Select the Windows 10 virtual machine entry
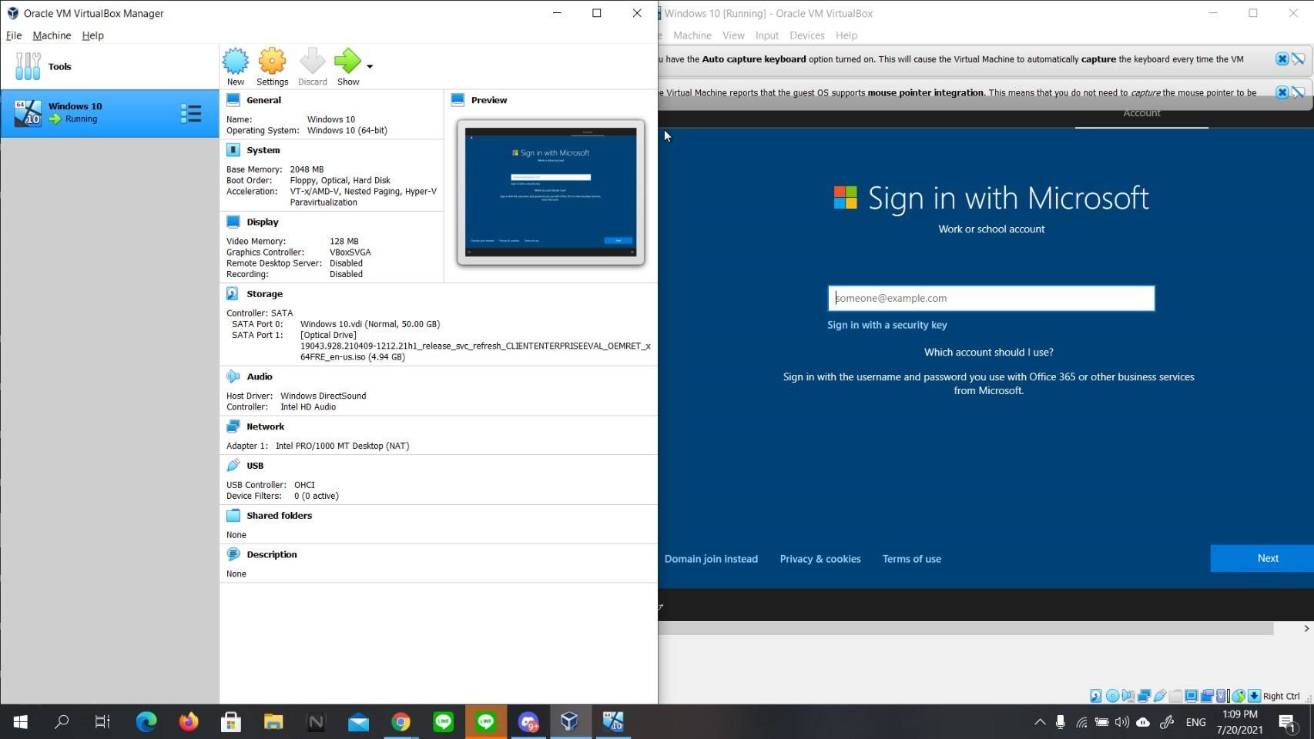The image size is (1314, 739). 109,113
